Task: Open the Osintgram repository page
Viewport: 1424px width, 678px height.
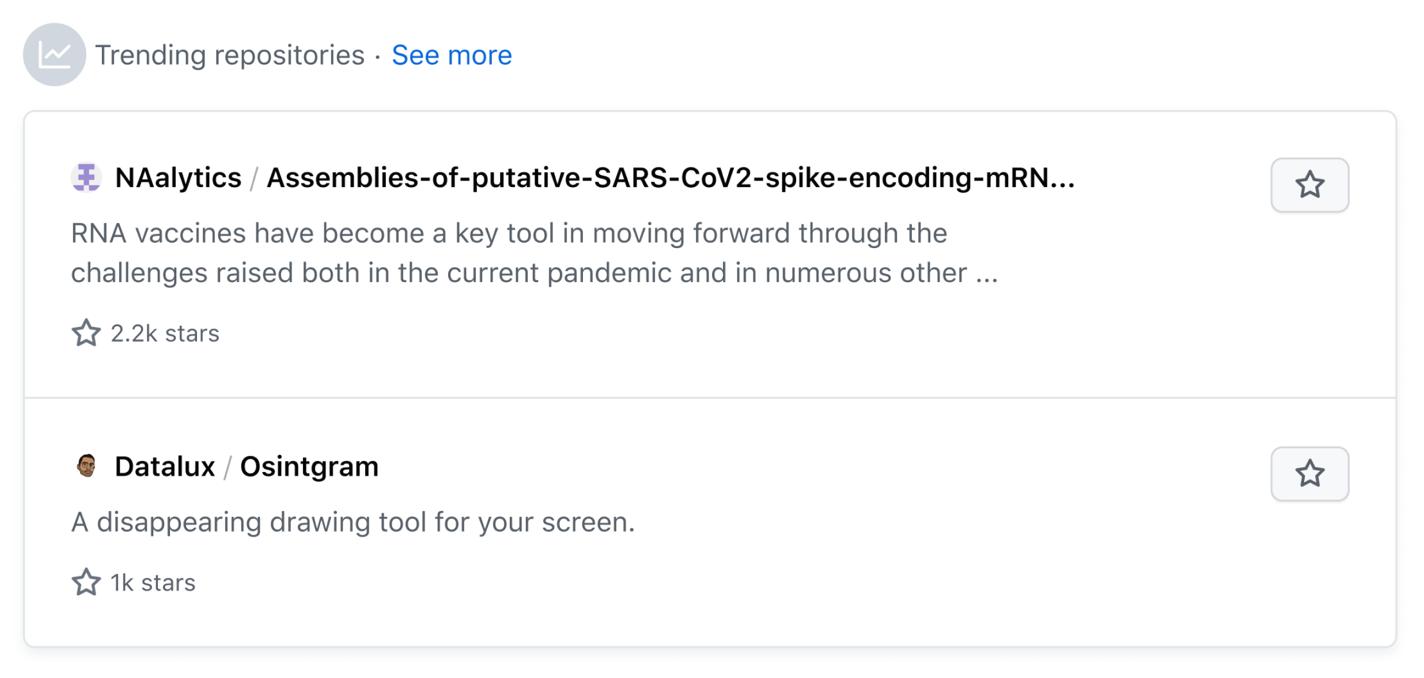Action: 309,466
